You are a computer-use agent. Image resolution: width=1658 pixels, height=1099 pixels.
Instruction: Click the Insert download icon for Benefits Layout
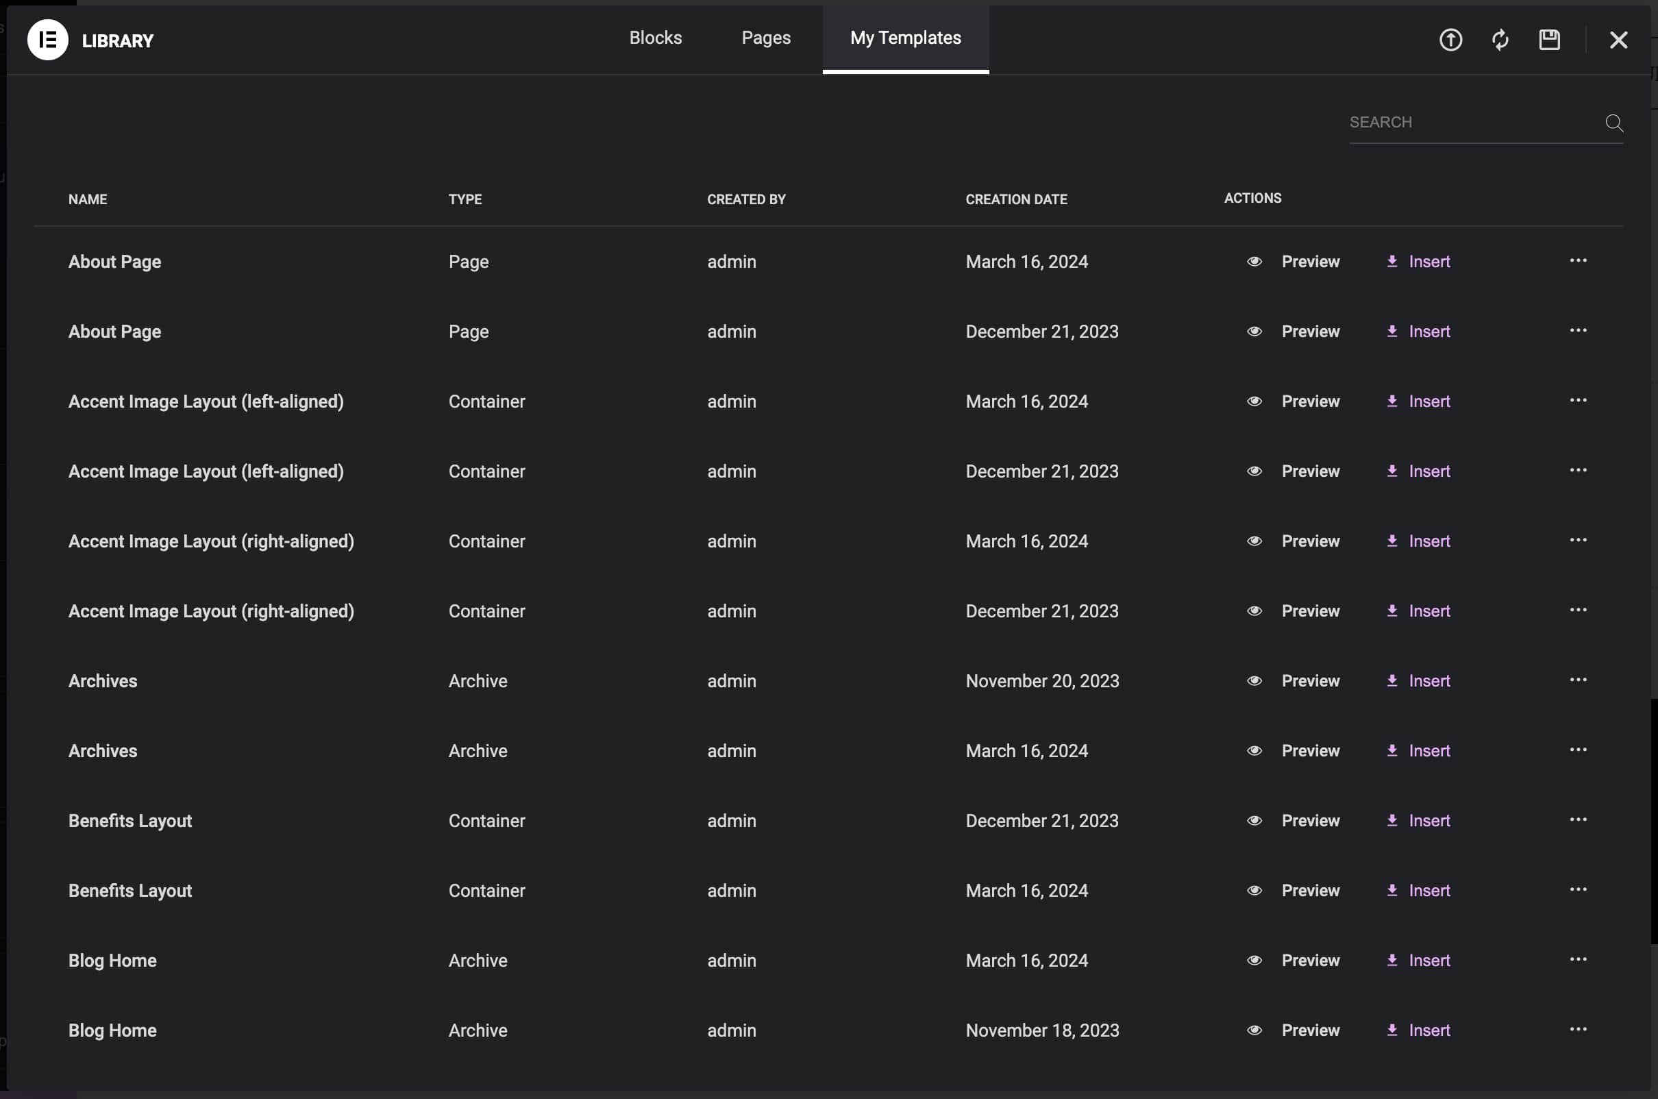pyautogui.click(x=1391, y=821)
